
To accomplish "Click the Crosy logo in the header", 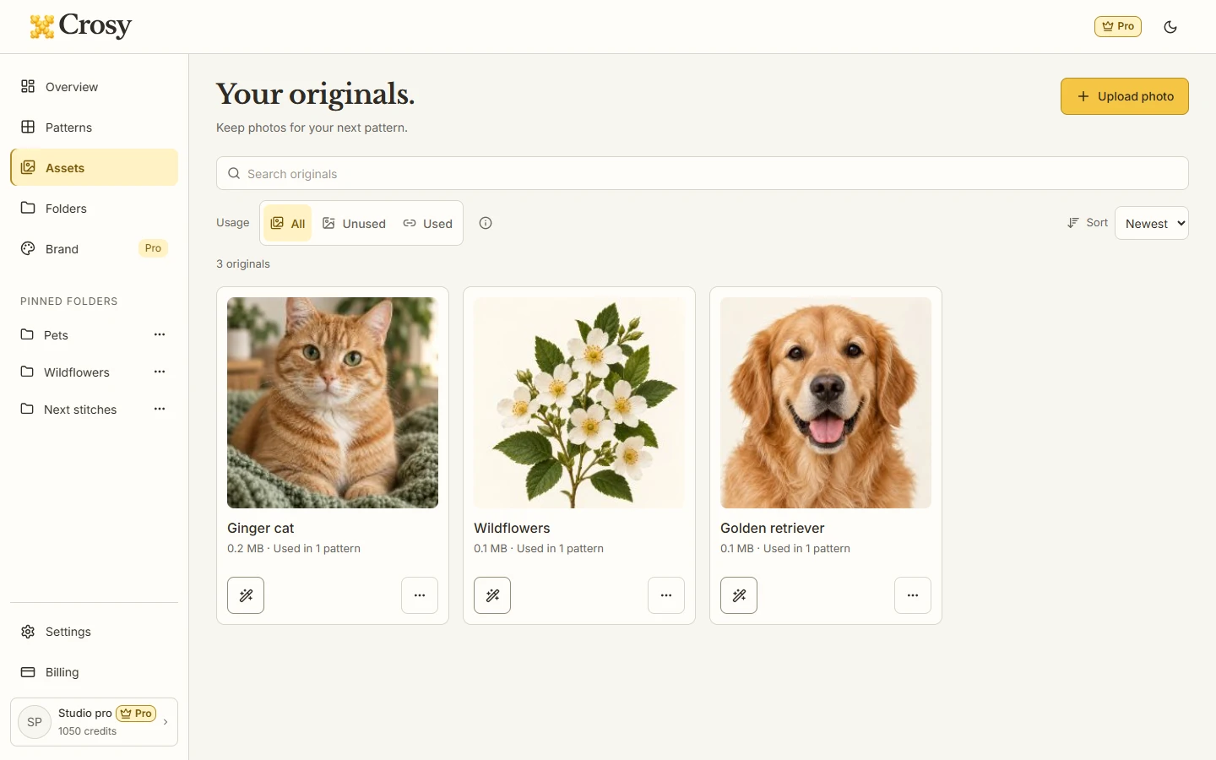I will click(81, 26).
